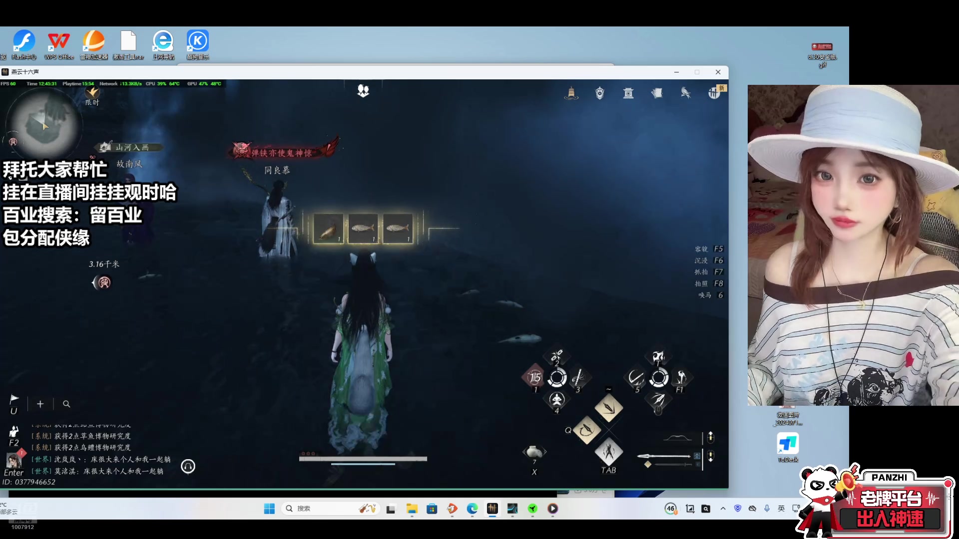Click the magnifier search icon above chat

66,404
